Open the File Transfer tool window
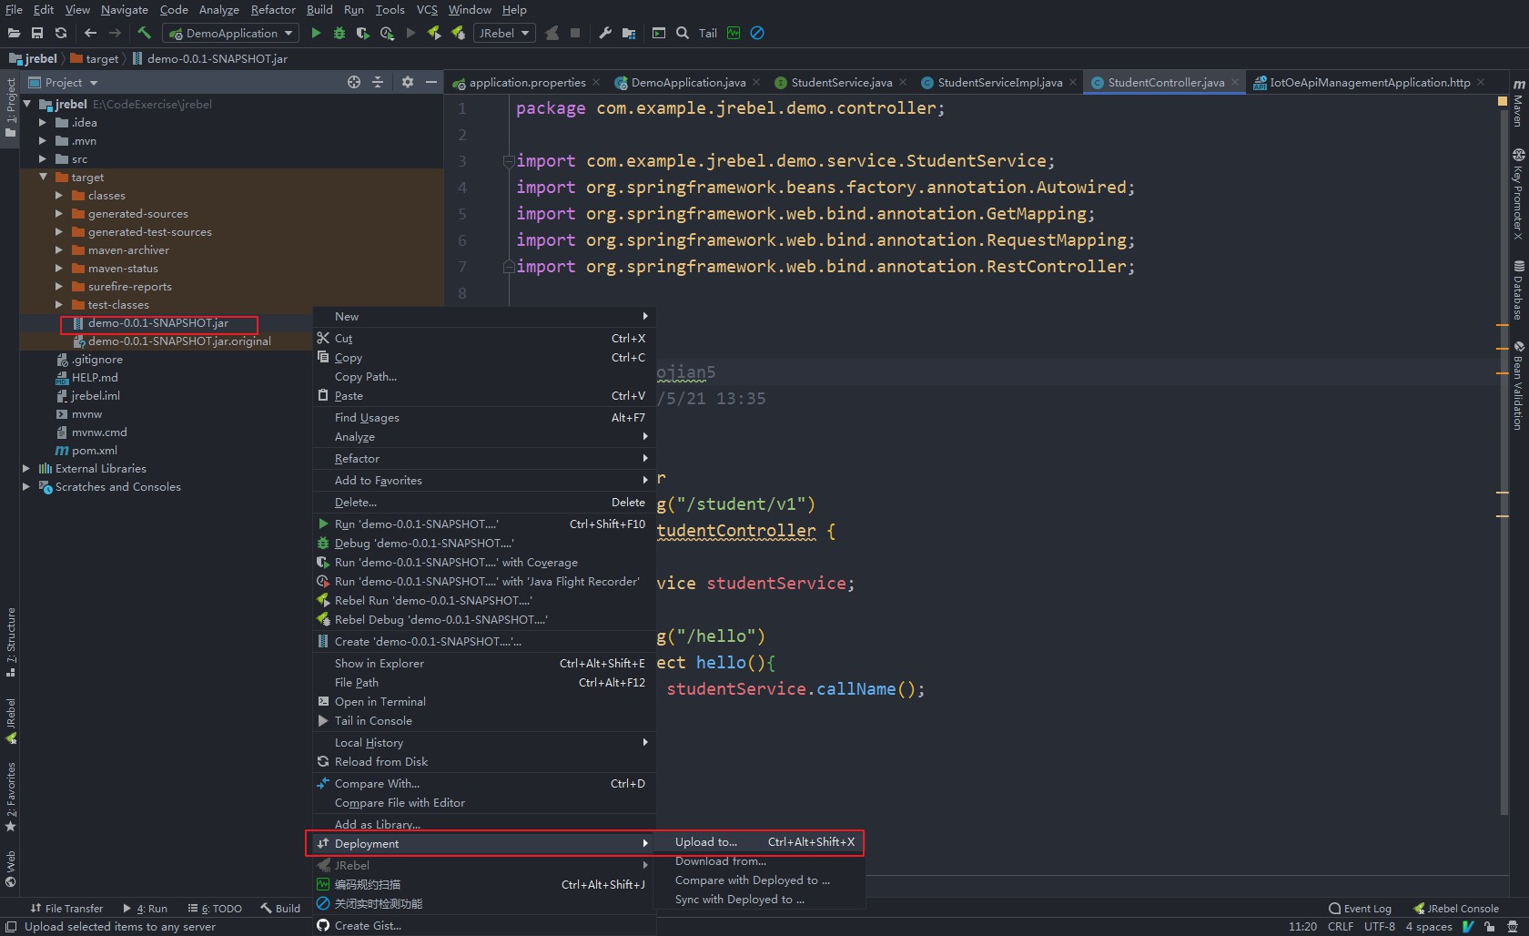 (66, 909)
